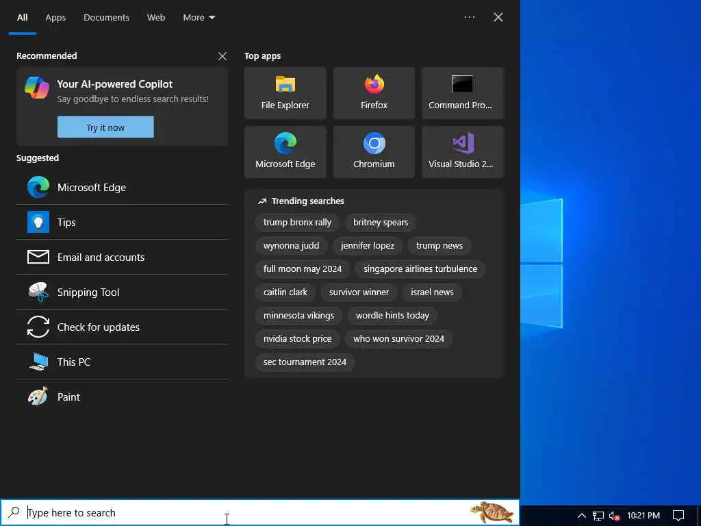Open the notification center icon
The image size is (701, 526).
point(678,516)
